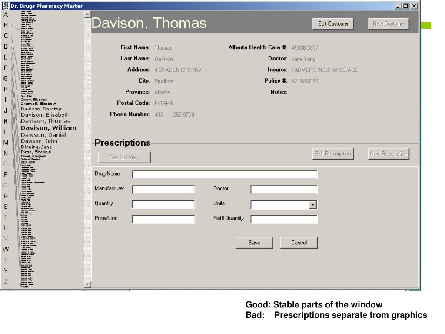445x334 pixels.
Task: Click the Edit Prescription button
Action: tap(333, 154)
